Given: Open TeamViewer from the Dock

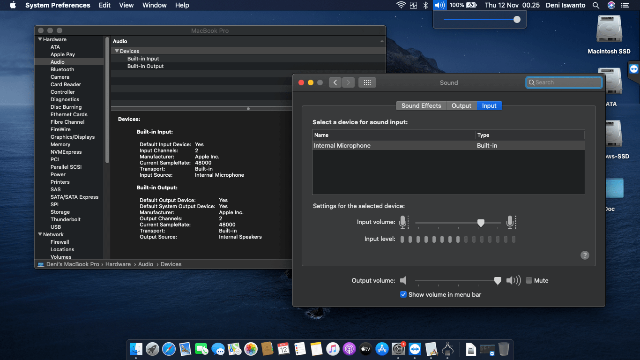Looking at the screenshot, I should click(x=415, y=349).
